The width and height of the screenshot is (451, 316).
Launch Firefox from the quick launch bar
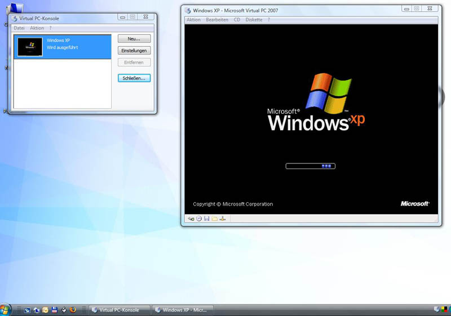(x=72, y=310)
